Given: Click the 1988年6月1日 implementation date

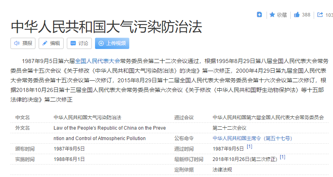Looking at the screenshot, I should pyautogui.click(x=69, y=159).
